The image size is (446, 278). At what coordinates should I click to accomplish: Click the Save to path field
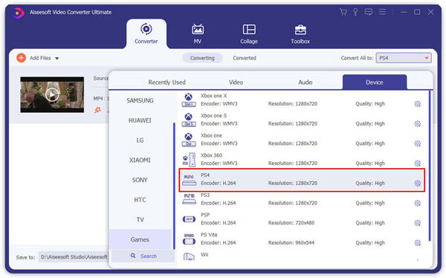(x=74, y=257)
